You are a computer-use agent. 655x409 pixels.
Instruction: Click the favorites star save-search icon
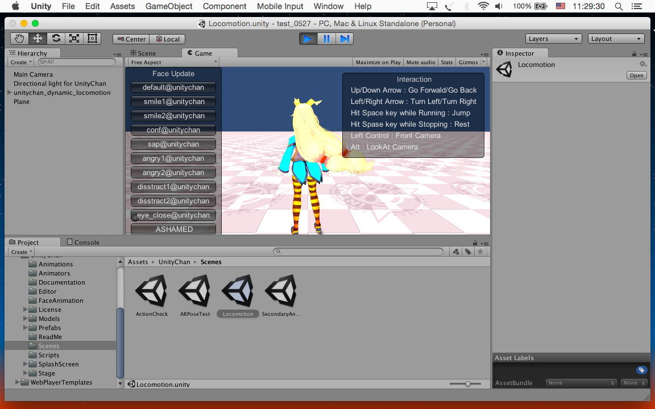click(480, 252)
